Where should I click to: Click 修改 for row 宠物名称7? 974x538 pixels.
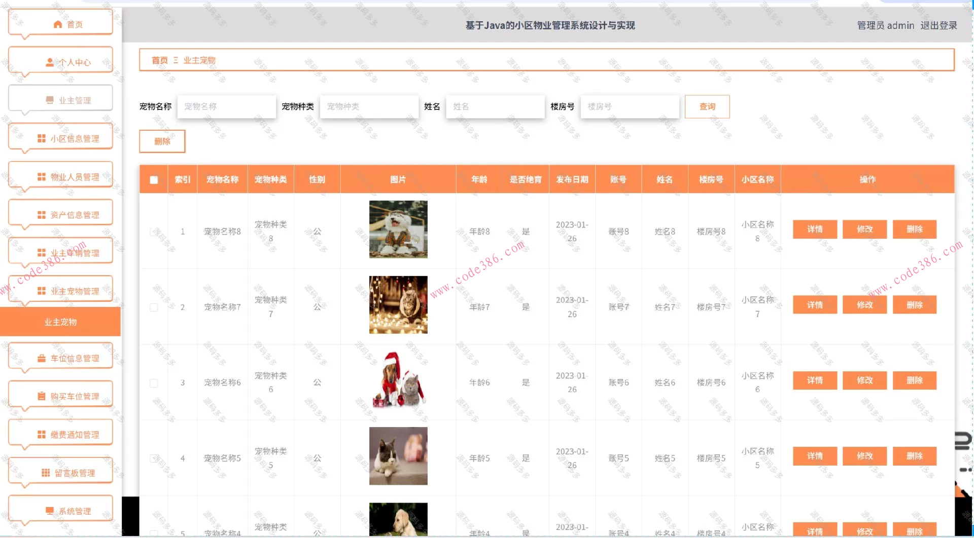coord(864,305)
